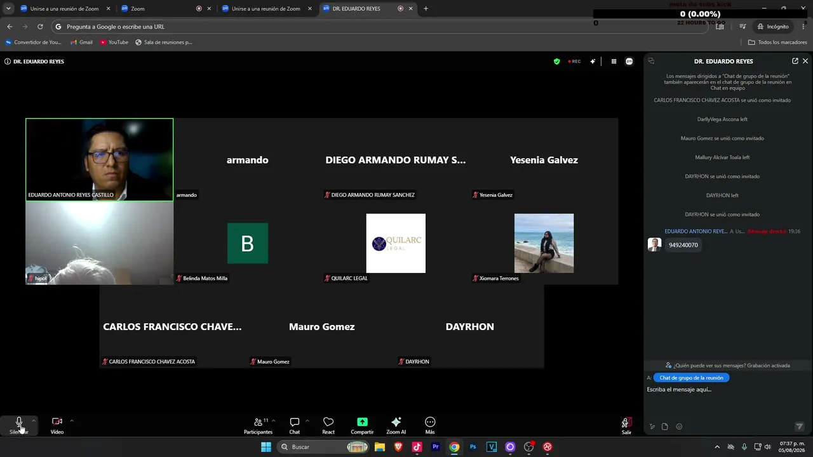Toggle the Vídeo camera button
Screen dimensions: 813x457
[x=57, y=425]
